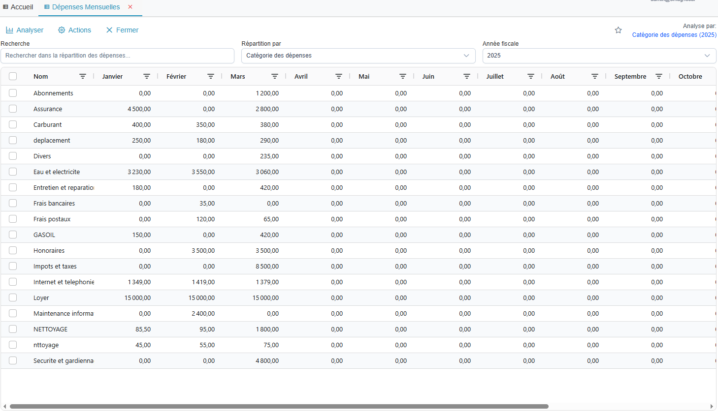Open filter icon for Septembre column
718x417 pixels.
pos(659,77)
